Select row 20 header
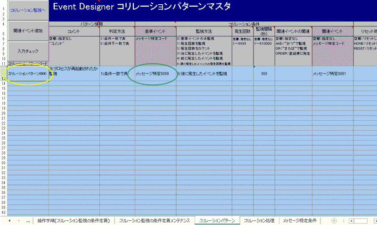This screenshot has height=225, width=377. pyautogui.click(x=4, y=113)
